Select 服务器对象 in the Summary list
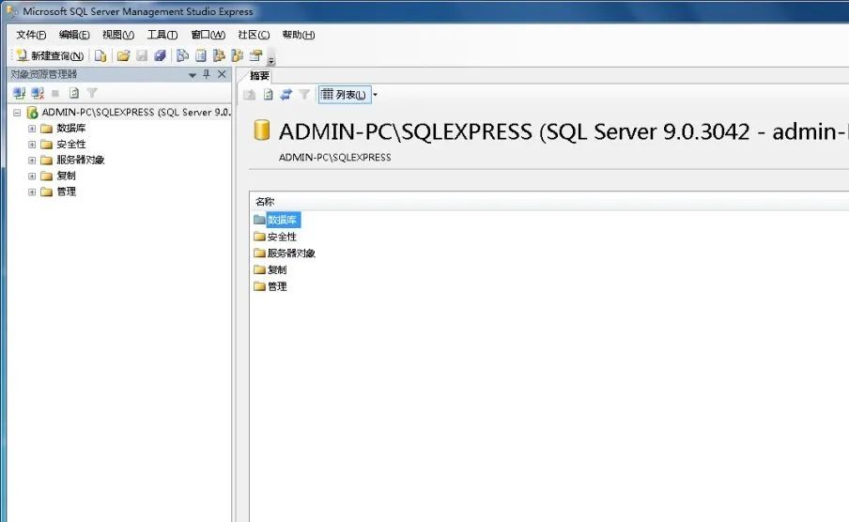Screen dimensions: 849x522 tap(291, 253)
